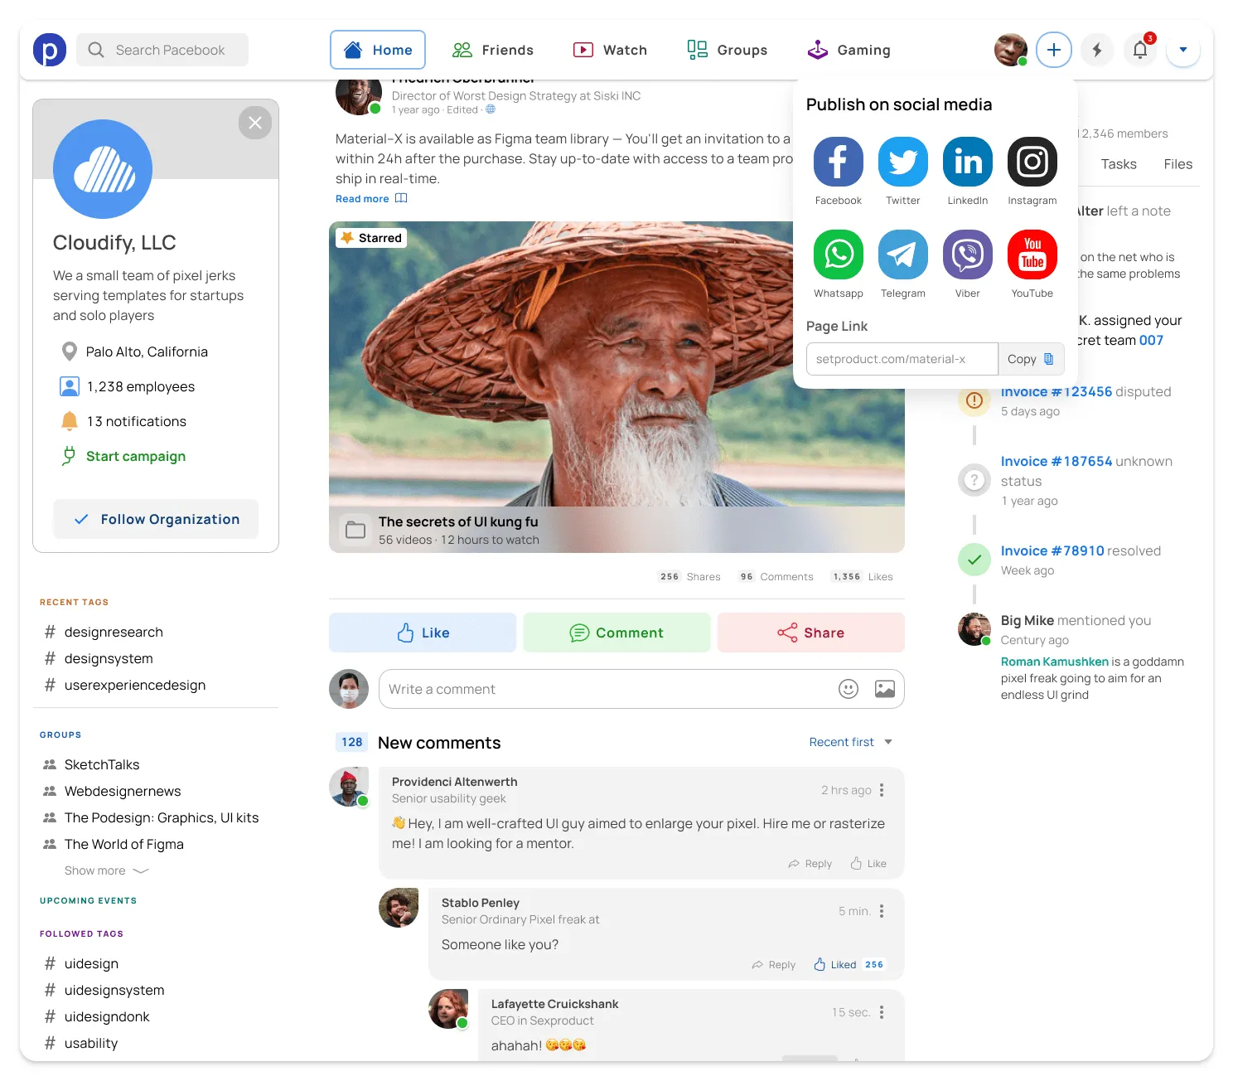Screen dimensions: 1233x1081
Task: Switch to the Watch tab
Action: click(x=610, y=50)
